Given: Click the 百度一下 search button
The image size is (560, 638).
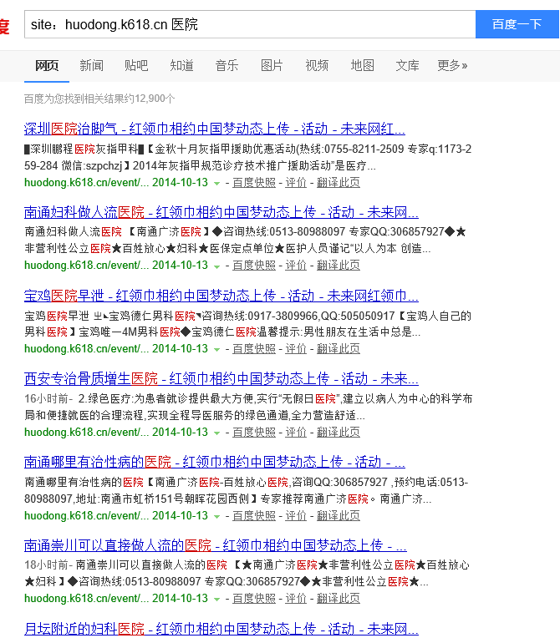Looking at the screenshot, I should (x=517, y=24).
